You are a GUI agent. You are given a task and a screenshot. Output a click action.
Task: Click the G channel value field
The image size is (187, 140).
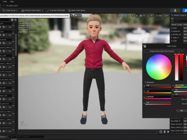158,91
